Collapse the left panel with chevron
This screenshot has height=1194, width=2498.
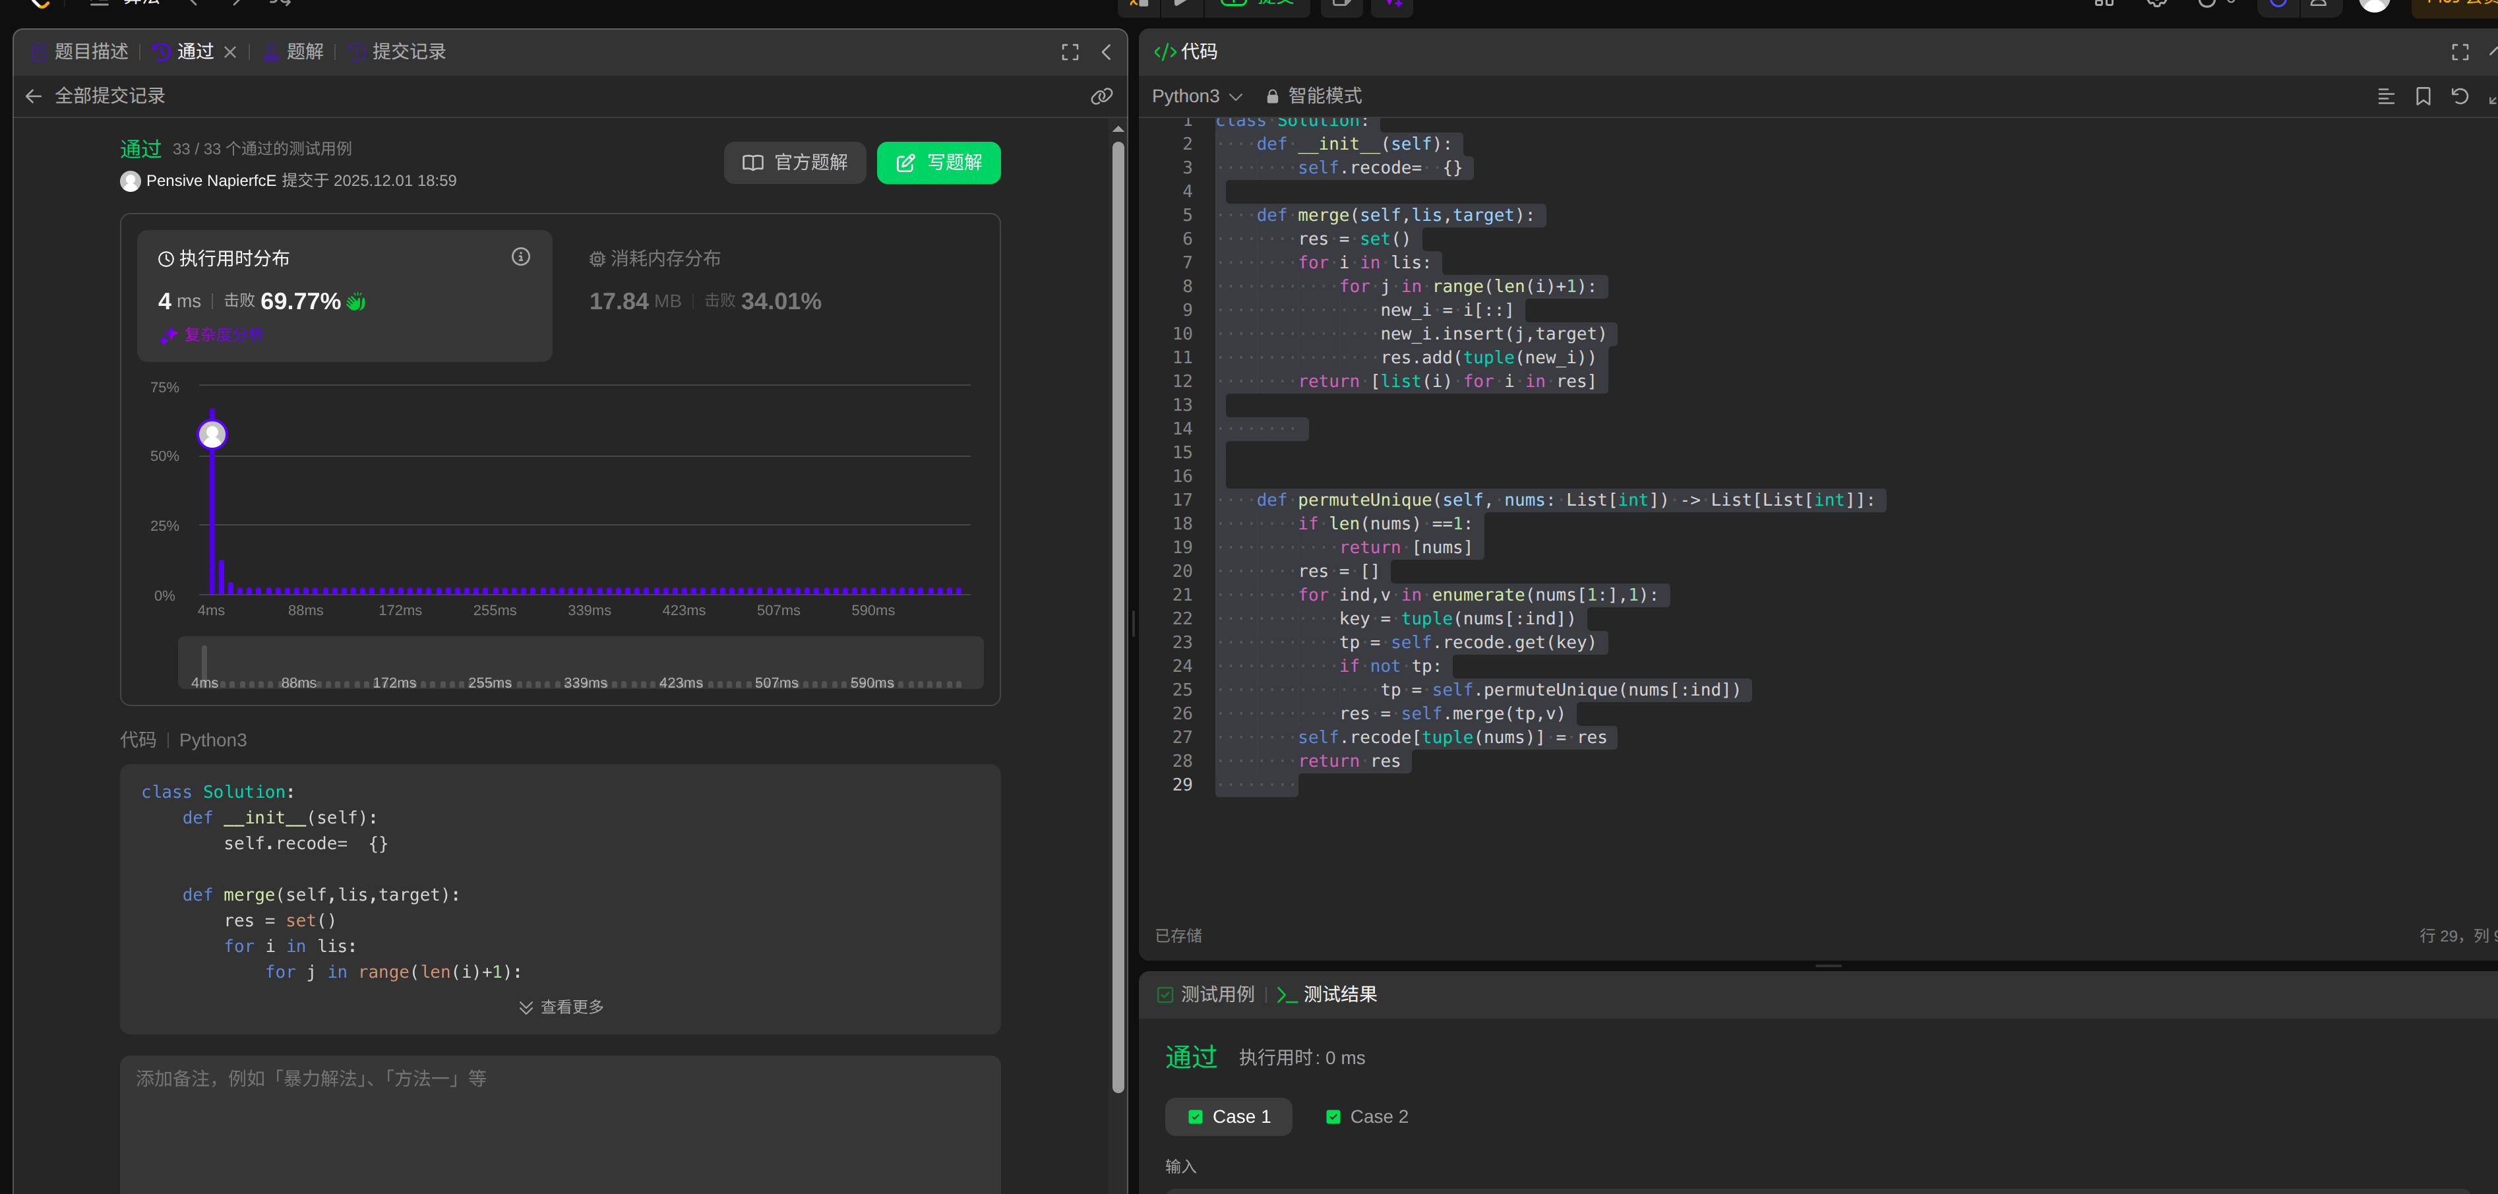click(1107, 52)
